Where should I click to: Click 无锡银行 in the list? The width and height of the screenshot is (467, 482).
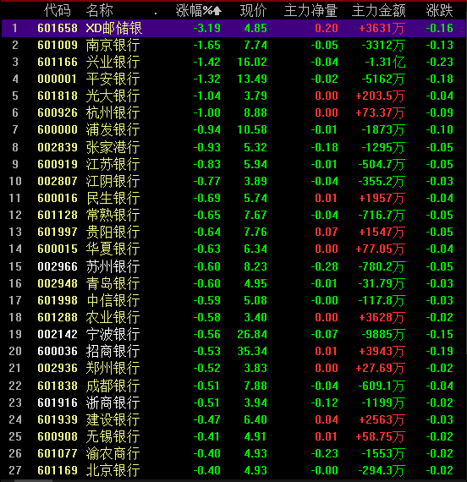[x=113, y=436]
